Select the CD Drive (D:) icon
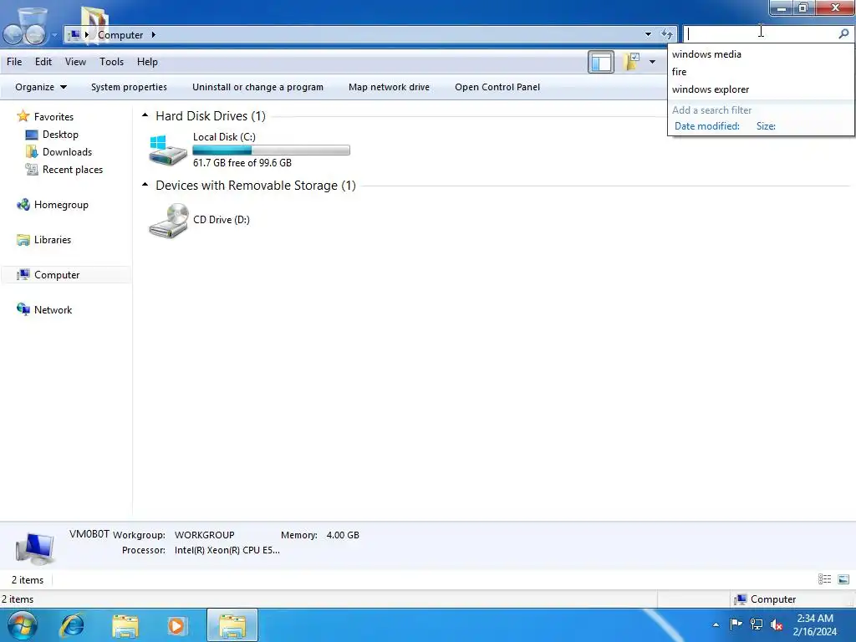856x642 pixels. 168,220
